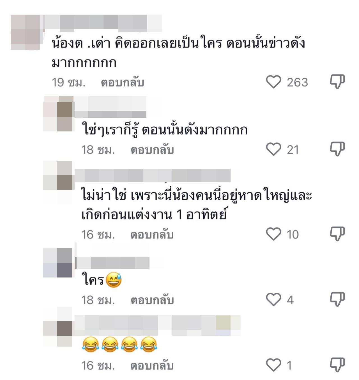Screen dimensions: 359x380
Task: Like the top comment with 263 likes
Action: click(273, 82)
